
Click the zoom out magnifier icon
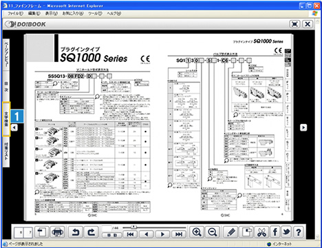213,232
